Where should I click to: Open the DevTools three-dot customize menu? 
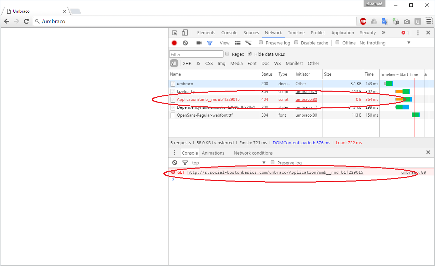tap(418, 33)
